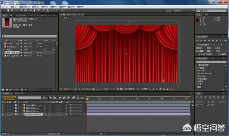
Task: Open 文件 menu
Action: pyautogui.click(x=5, y=7)
